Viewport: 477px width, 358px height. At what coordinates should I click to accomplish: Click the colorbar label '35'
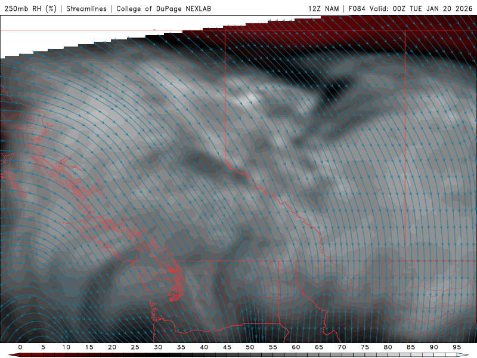click(x=181, y=347)
